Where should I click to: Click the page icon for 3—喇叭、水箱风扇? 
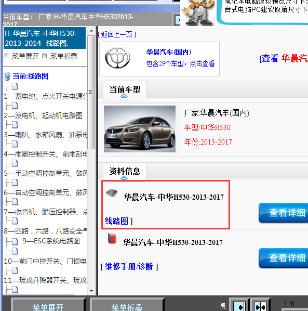[15, 125]
